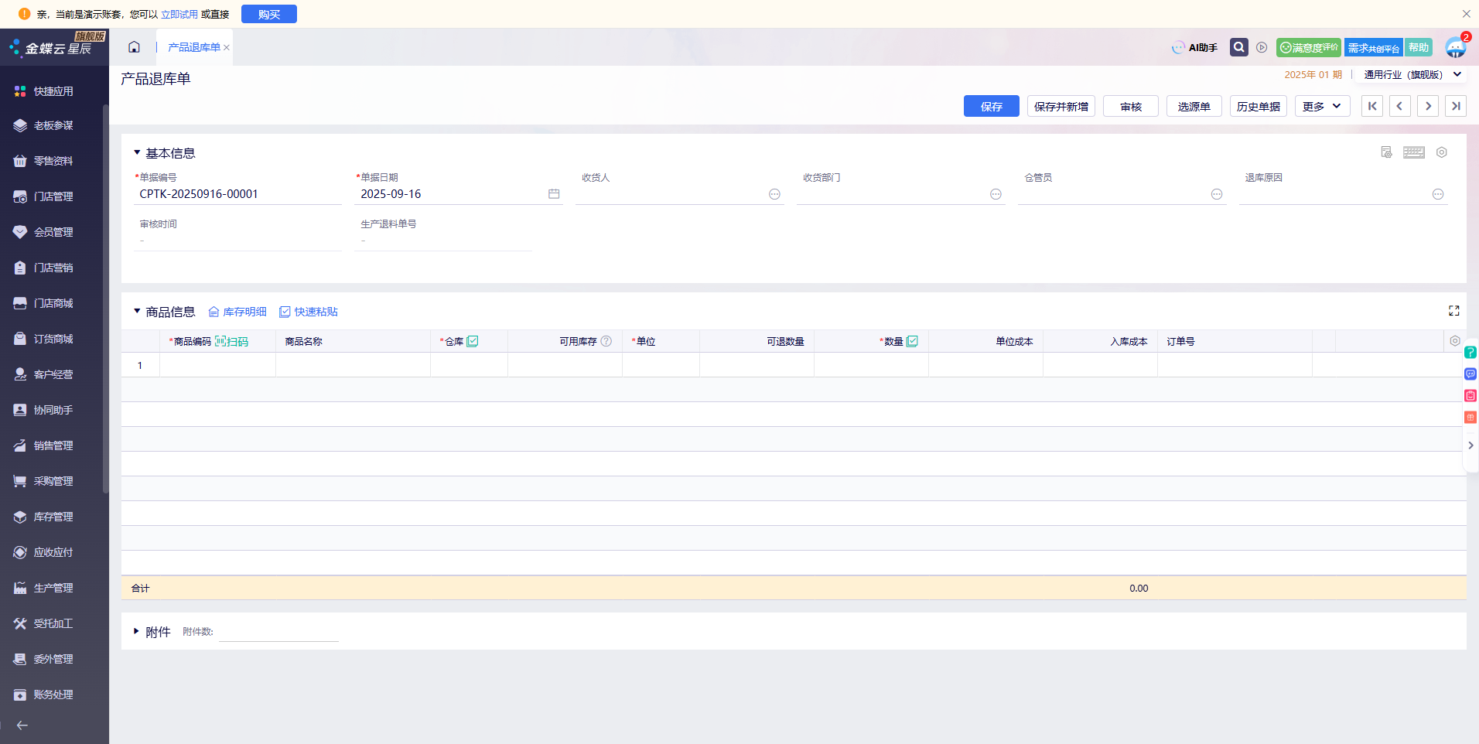1479x744 pixels.
Task: Toggle the 数量 column checkbox
Action: coord(912,341)
